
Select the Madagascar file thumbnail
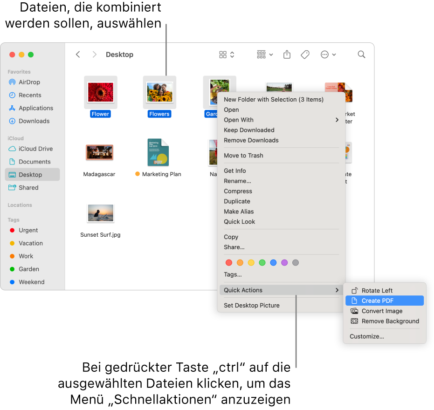tap(99, 152)
